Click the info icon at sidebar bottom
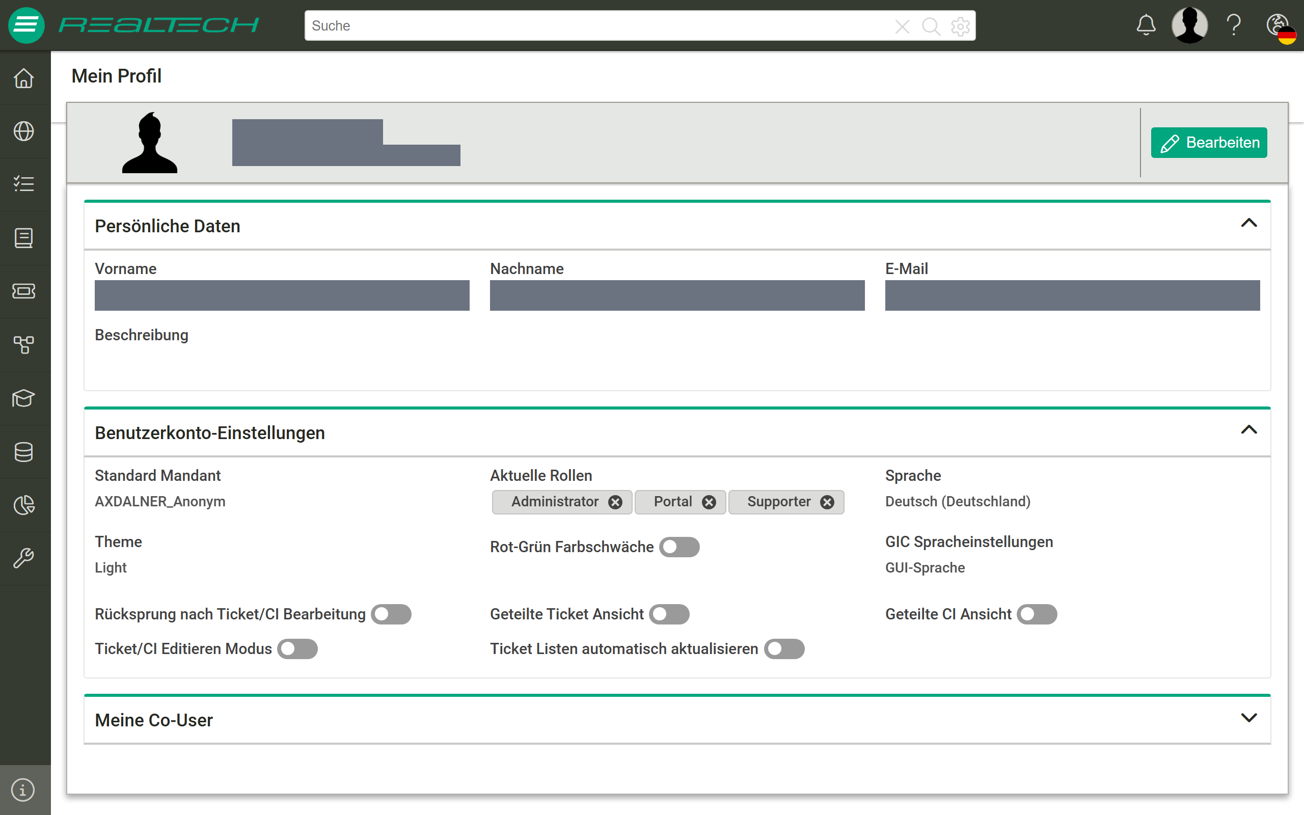 (x=23, y=790)
